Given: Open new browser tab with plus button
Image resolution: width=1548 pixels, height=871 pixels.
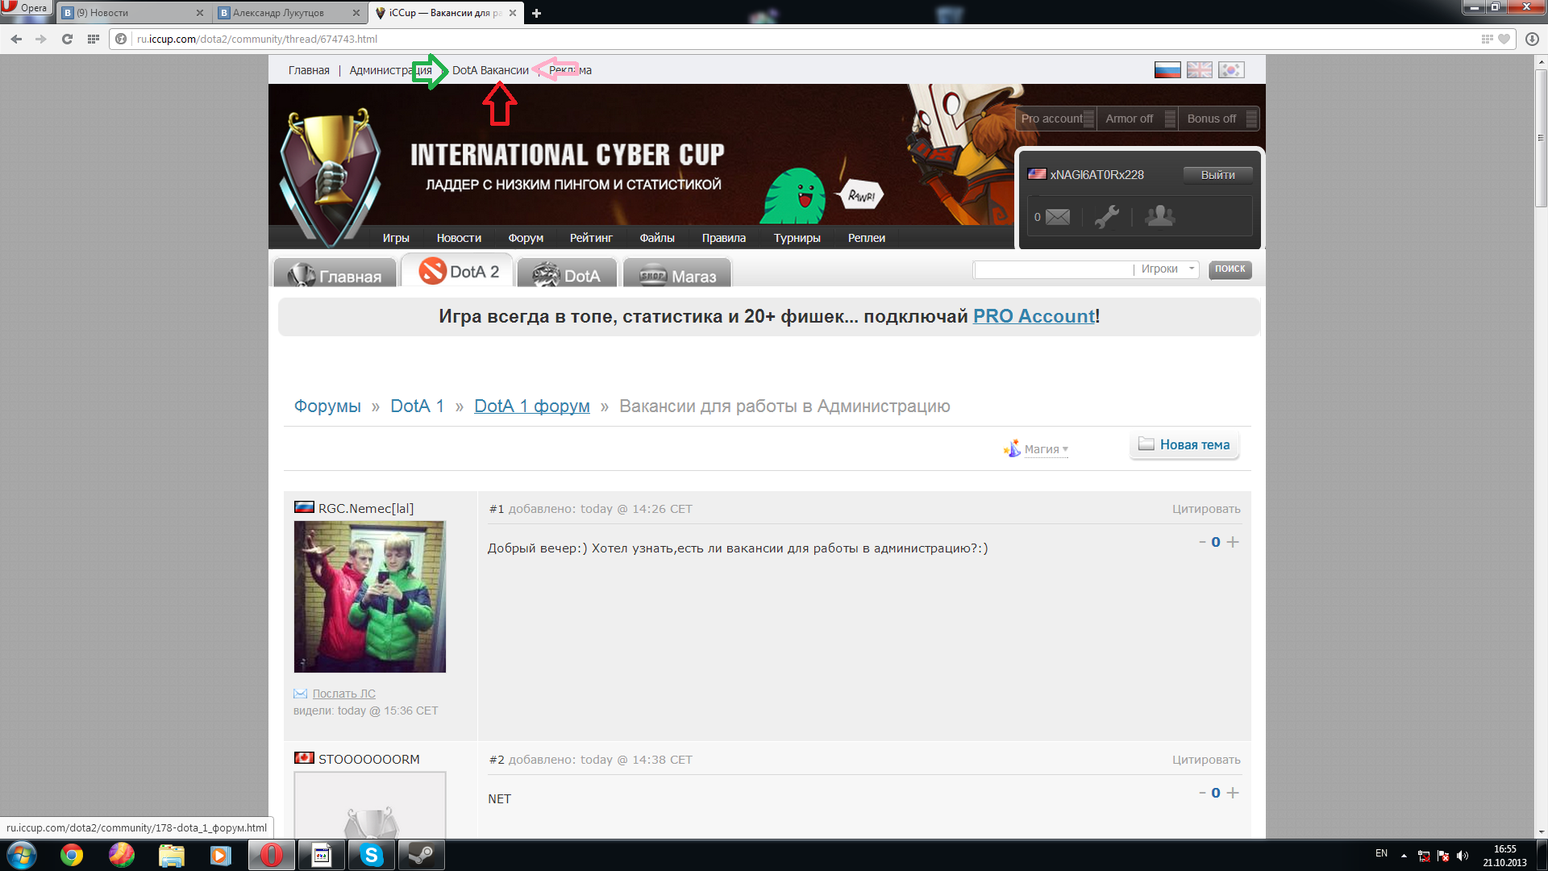Looking at the screenshot, I should point(536,13).
